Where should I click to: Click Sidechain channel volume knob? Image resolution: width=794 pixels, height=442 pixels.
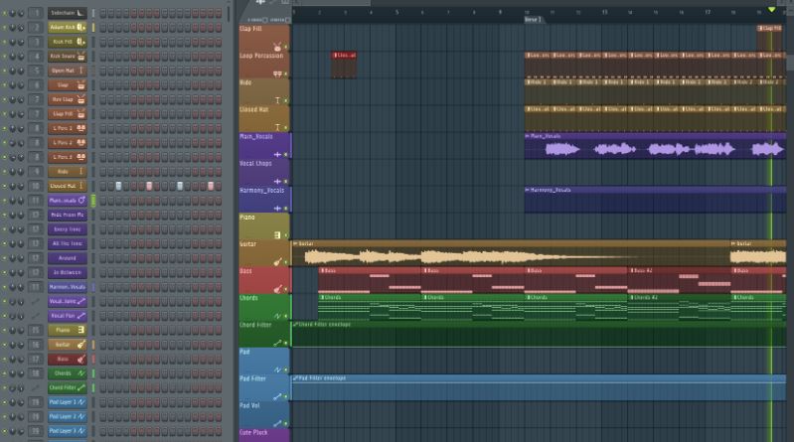tap(21, 13)
